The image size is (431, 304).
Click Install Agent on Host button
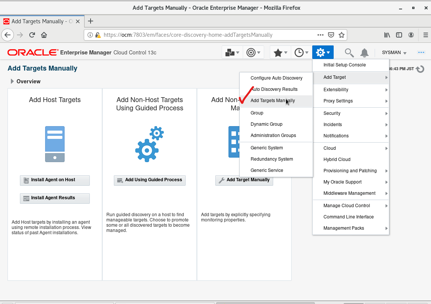[x=55, y=181]
